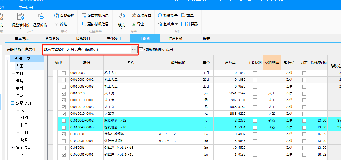Click 更新材机信息
Viewport: 341px width, 160px height.
[95, 24]
